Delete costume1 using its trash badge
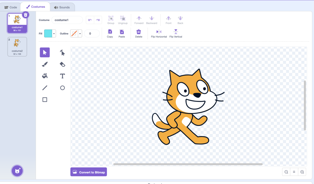314x184 pixels. coord(25,15)
